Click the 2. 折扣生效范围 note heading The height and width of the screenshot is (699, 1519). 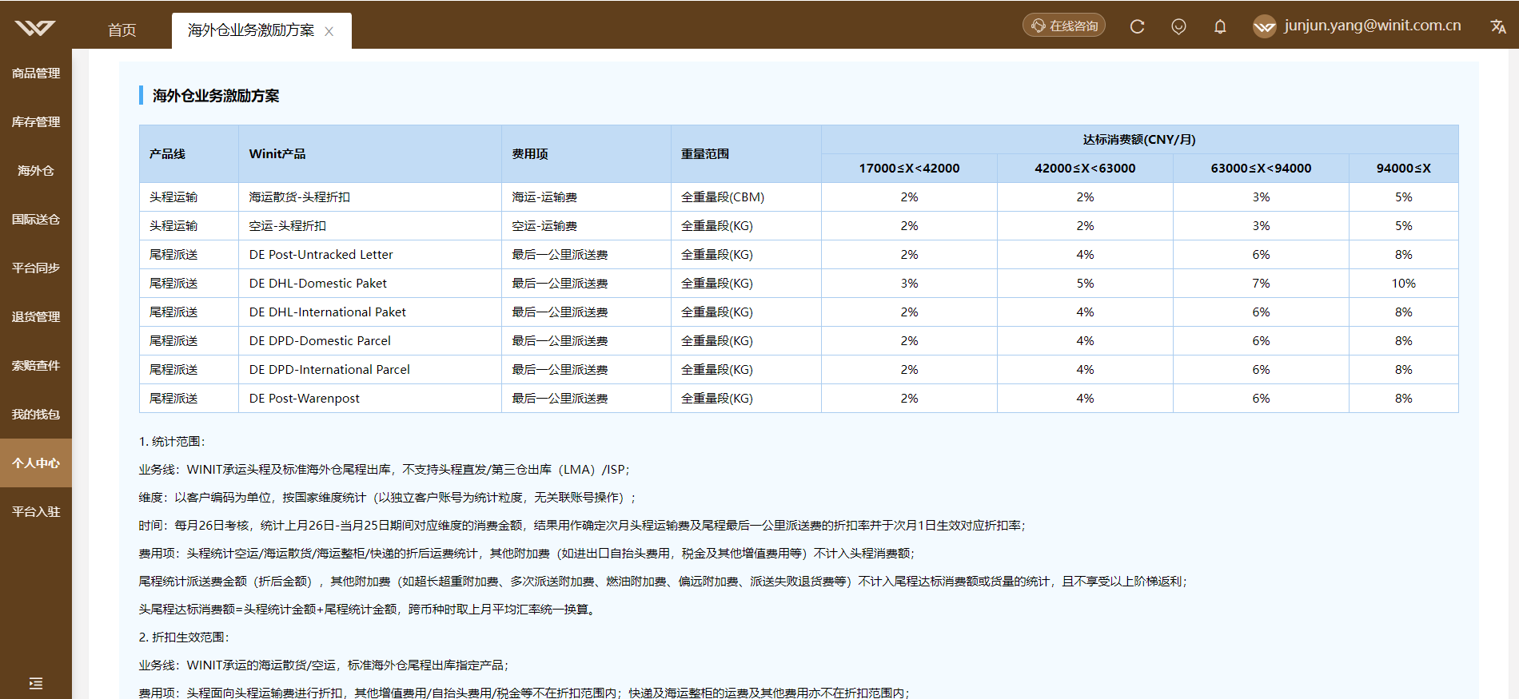[184, 637]
